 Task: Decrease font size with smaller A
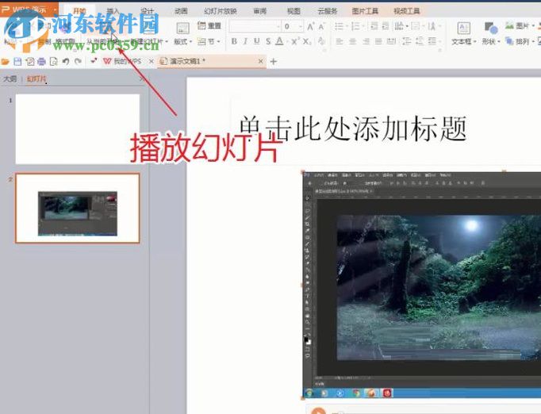pos(321,26)
